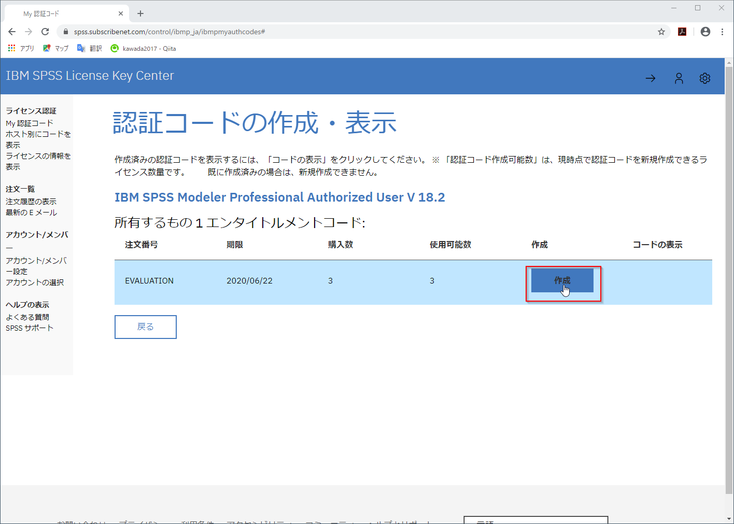Click the Adobe Acrobat extension icon
This screenshot has width=734, height=524.
point(682,32)
